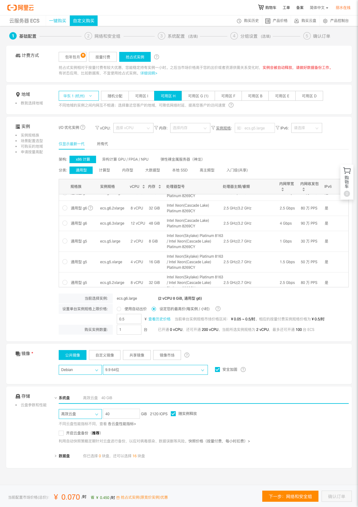Select 计算型 category tab

click(x=104, y=170)
